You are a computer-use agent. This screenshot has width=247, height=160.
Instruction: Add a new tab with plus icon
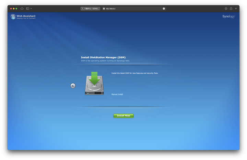click(x=236, y=9)
